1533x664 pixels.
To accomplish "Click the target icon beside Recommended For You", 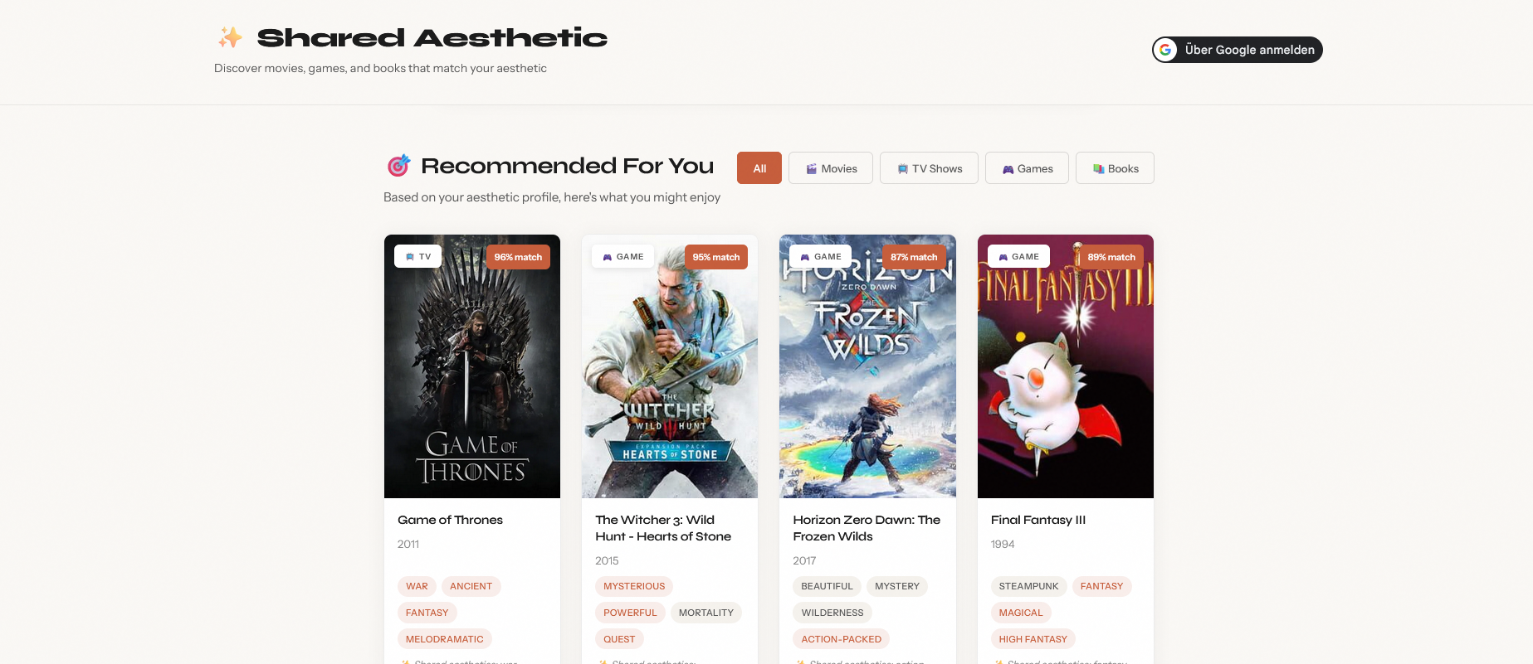I will 398,166.
